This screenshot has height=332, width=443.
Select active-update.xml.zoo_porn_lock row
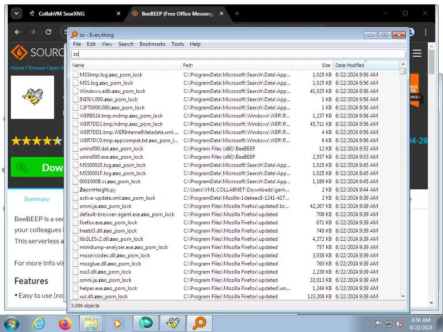point(235,198)
